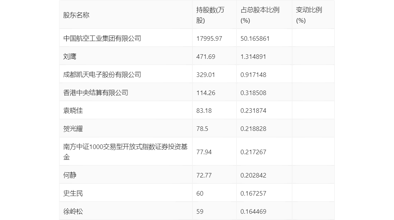394x220 pixels.
Task: Select shareholder 成都凯天电子股份有限公司
Action: coord(102,74)
